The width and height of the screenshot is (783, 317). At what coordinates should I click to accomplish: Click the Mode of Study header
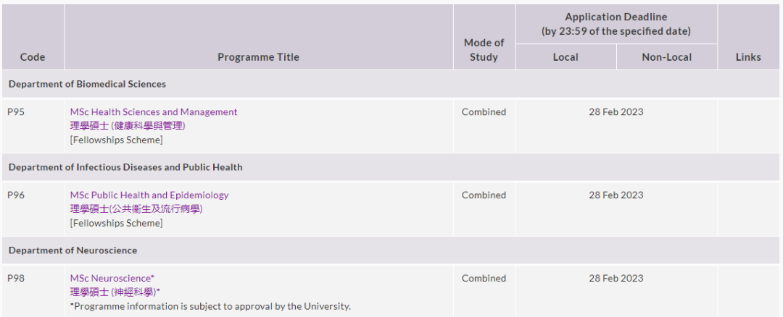[x=484, y=50]
